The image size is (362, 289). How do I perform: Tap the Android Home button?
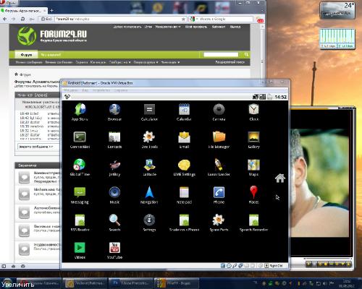click(280, 178)
